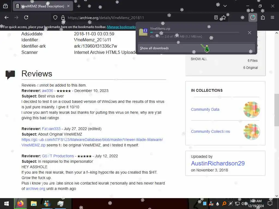Viewport: 279px width, 209px height.
Task: Click the archive.org link in review
Action: point(35,189)
